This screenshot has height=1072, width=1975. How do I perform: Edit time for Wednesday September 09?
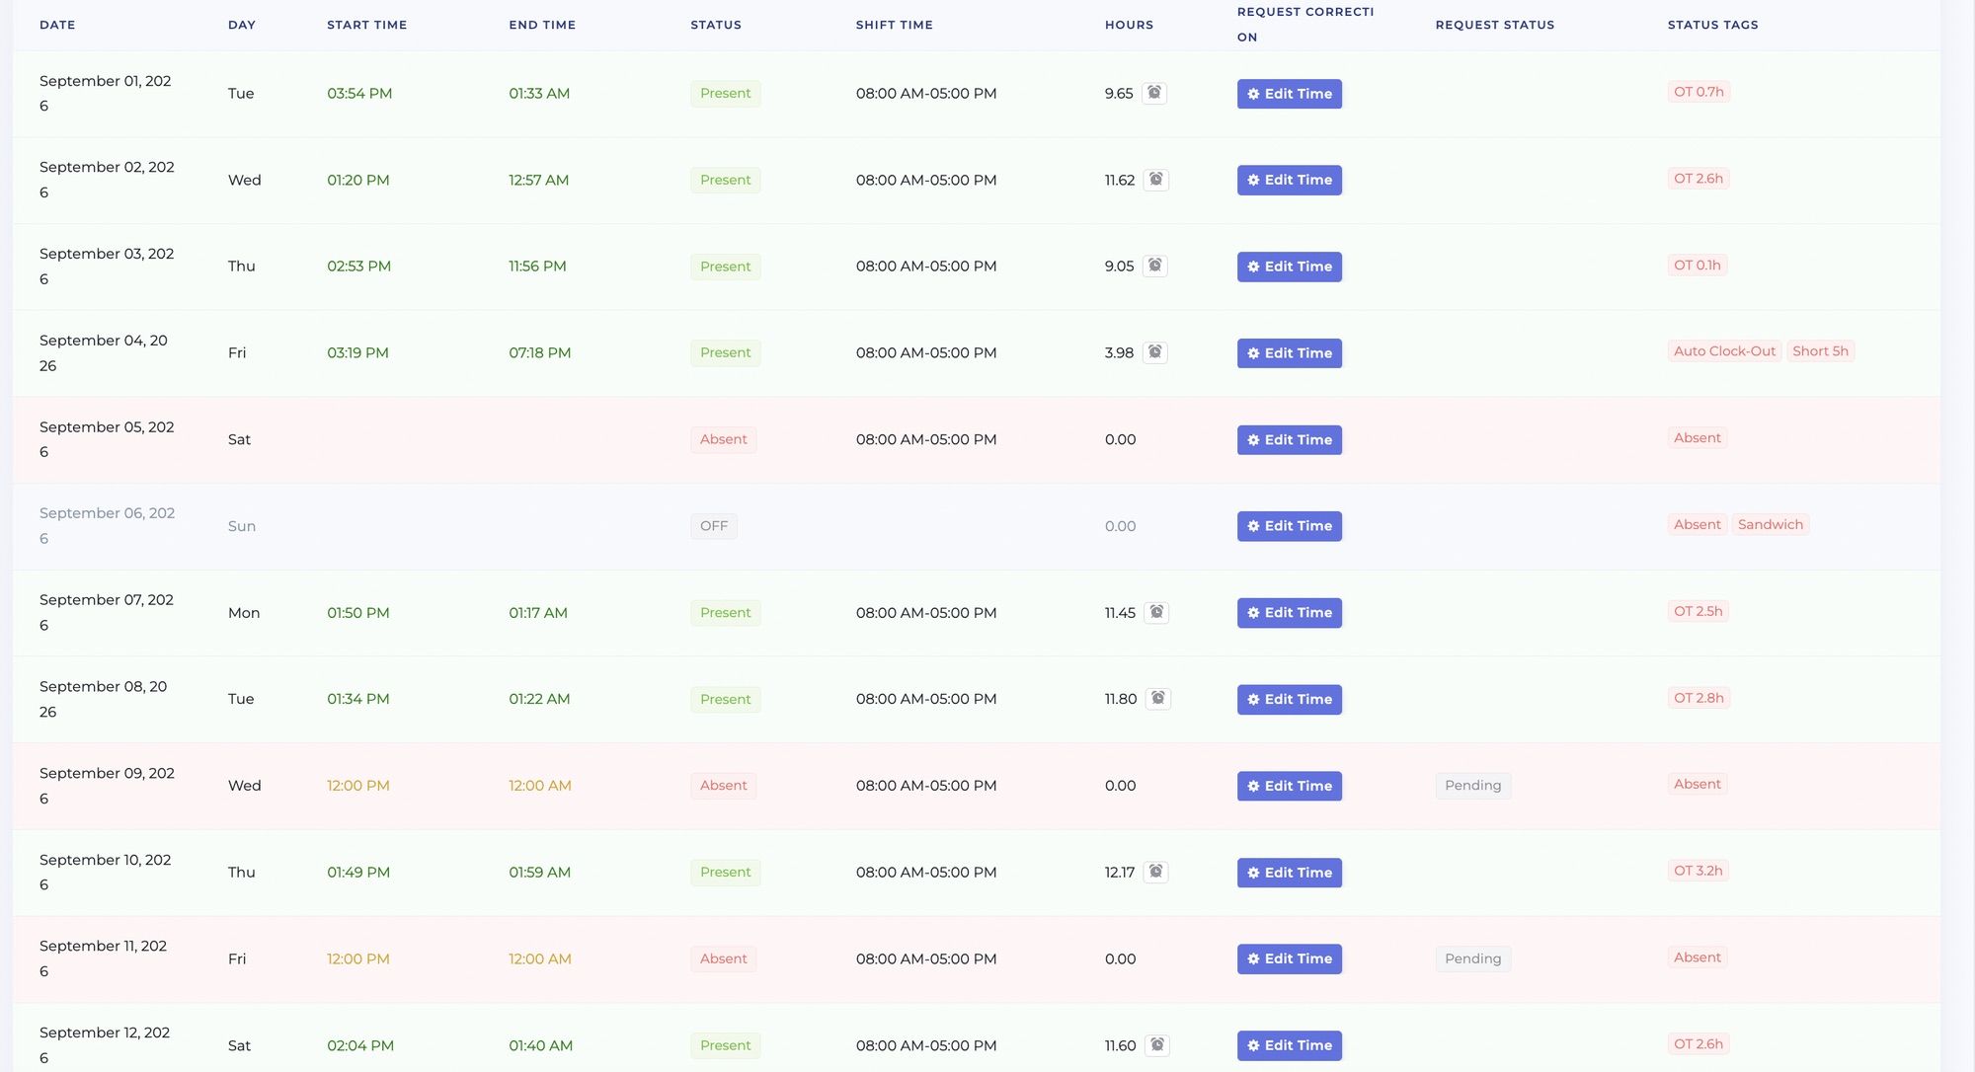coord(1289,786)
